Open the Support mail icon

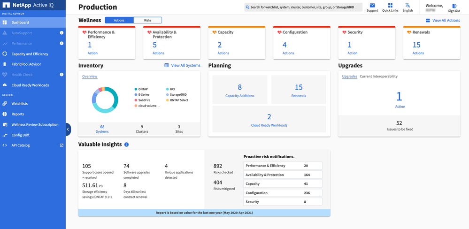[372, 5]
